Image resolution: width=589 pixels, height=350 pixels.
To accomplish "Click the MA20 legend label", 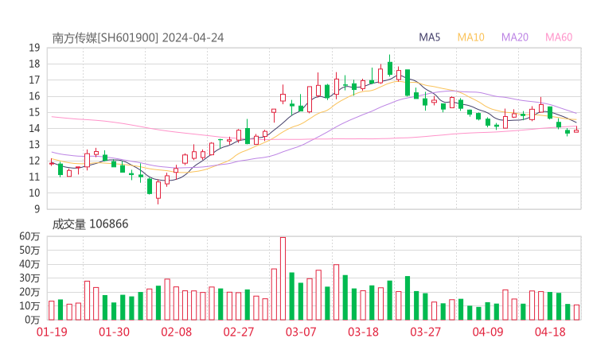I will point(515,37).
